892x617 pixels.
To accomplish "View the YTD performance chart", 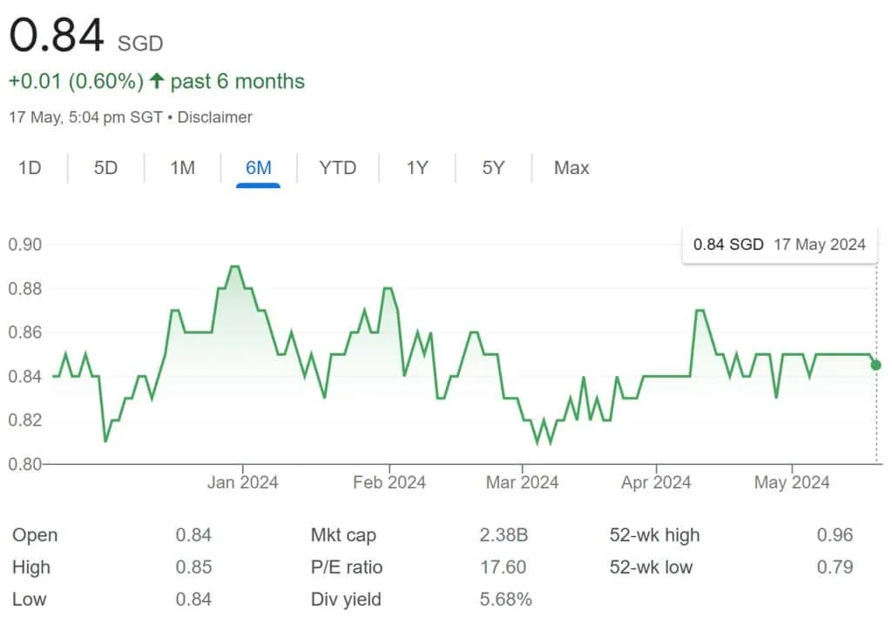I will pyautogui.click(x=338, y=168).
